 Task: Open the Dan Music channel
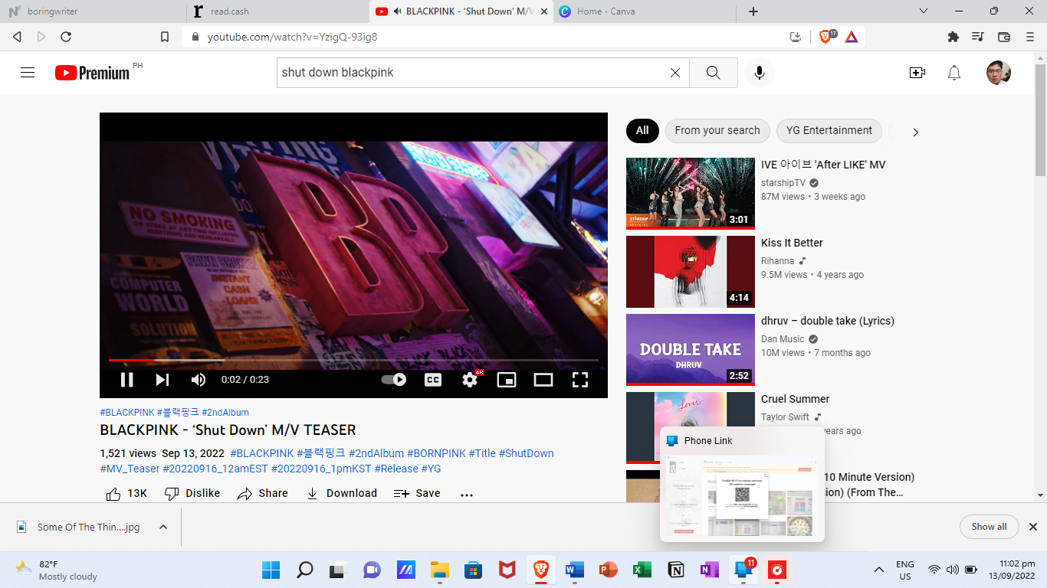pyautogui.click(x=783, y=339)
